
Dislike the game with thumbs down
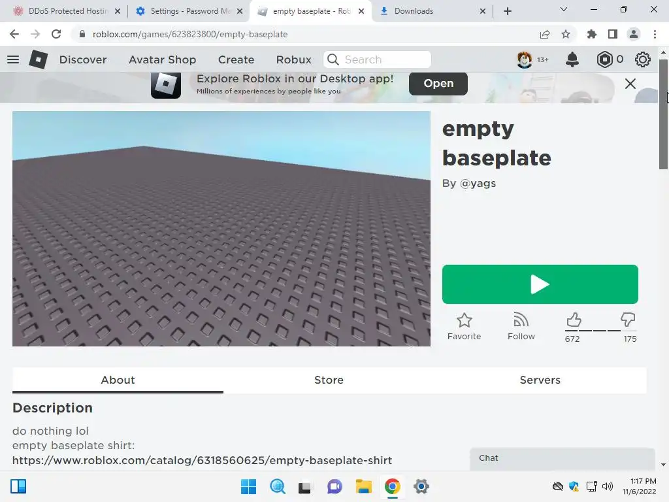pos(628,320)
